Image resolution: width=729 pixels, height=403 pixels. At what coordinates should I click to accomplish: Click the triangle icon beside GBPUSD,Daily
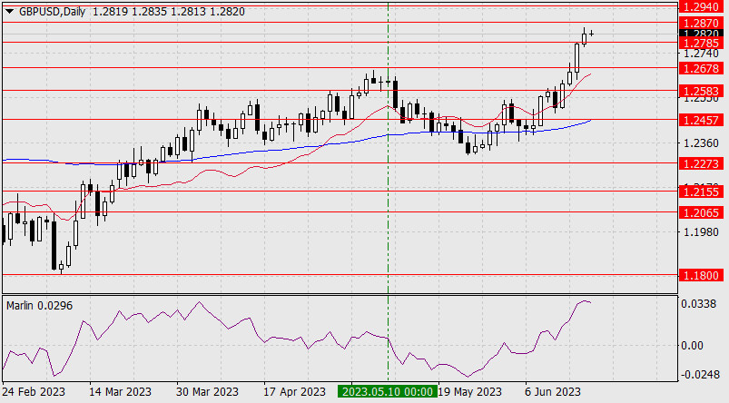[8, 9]
